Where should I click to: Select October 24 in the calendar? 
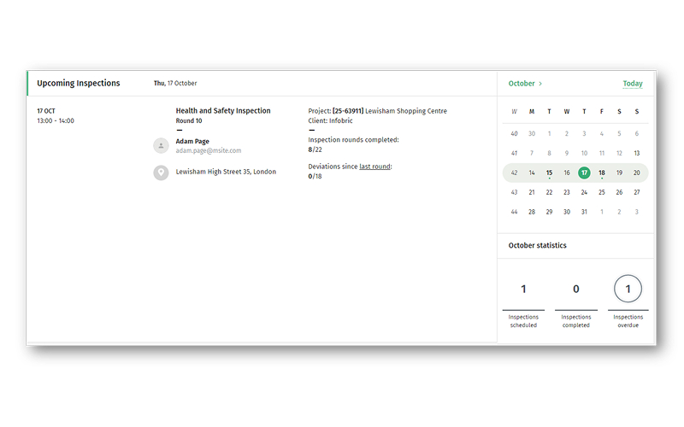pos(584,192)
